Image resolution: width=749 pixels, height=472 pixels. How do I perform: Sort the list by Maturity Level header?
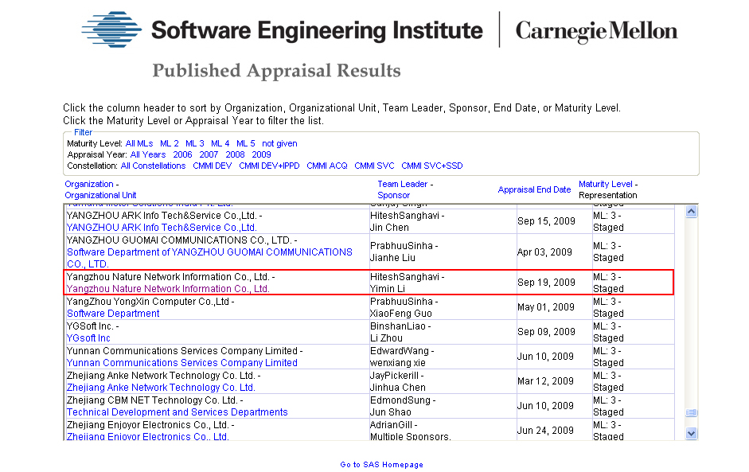click(x=605, y=184)
